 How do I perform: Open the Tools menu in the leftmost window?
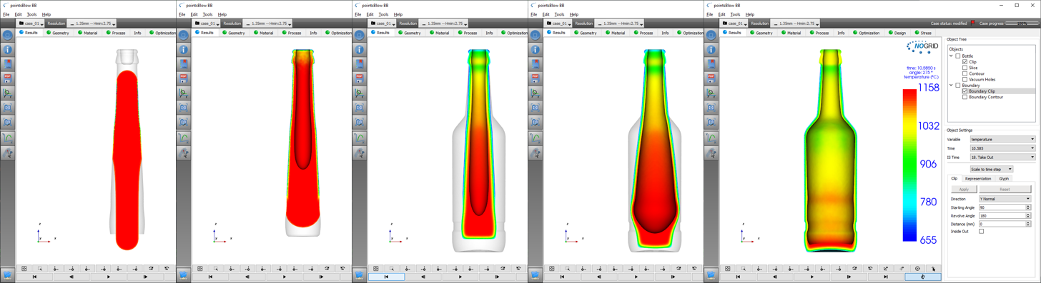coord(31,14)
